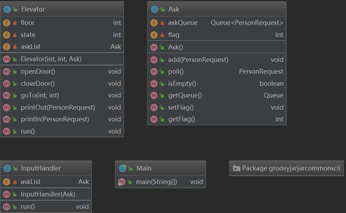Click the private lock icon beside floor
The image size is (346, 213).
click(15, 23)
